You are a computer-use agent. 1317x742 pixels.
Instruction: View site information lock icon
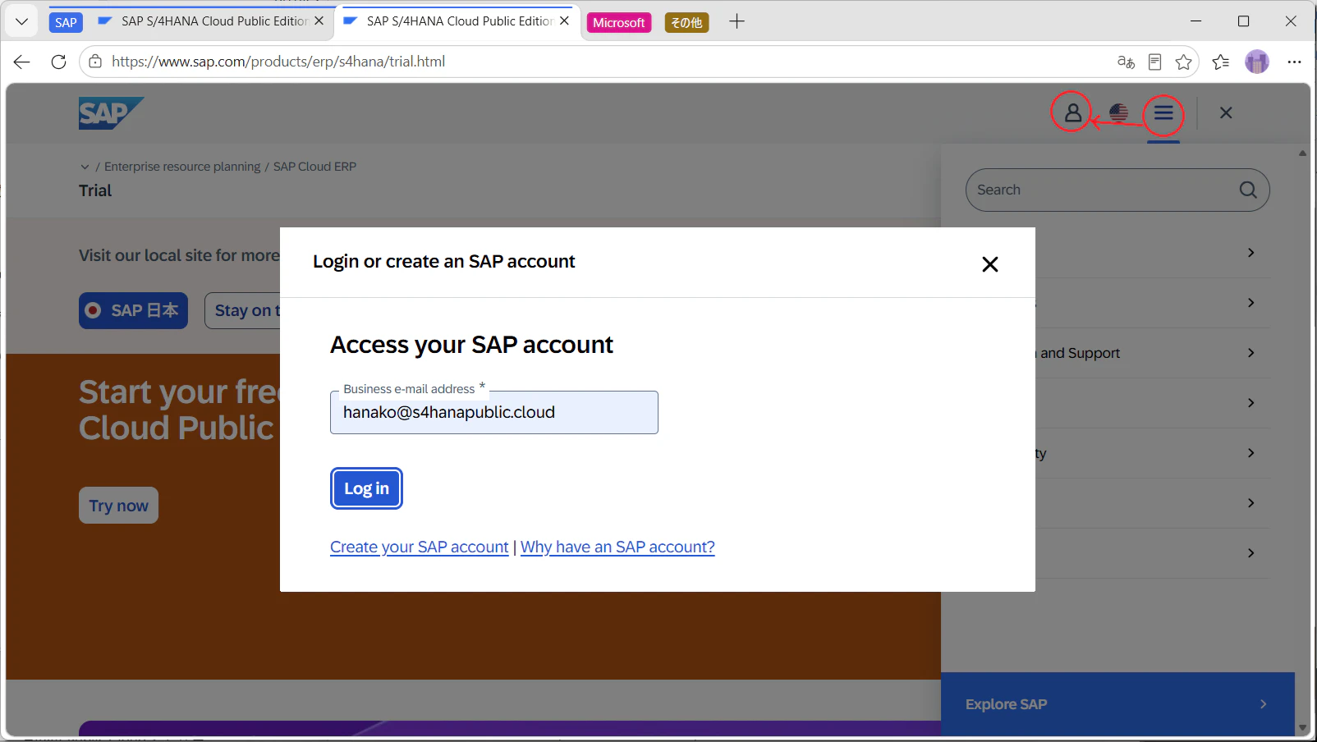coord(95,62)
